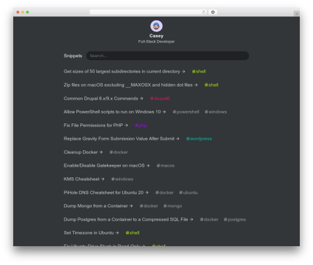Select #docker tag on Dump Postgres row
Screen dimensions: 313x265
point(209,219)
